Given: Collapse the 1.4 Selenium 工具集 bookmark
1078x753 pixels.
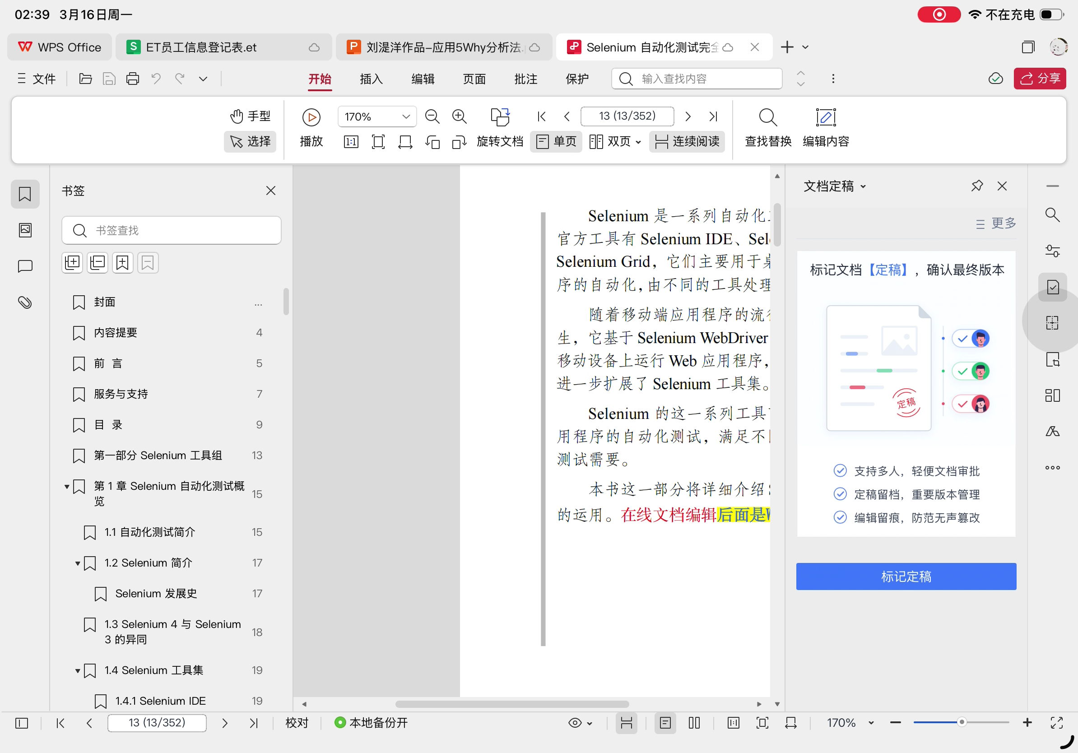Looking at the screenshot, I should 78,670.
